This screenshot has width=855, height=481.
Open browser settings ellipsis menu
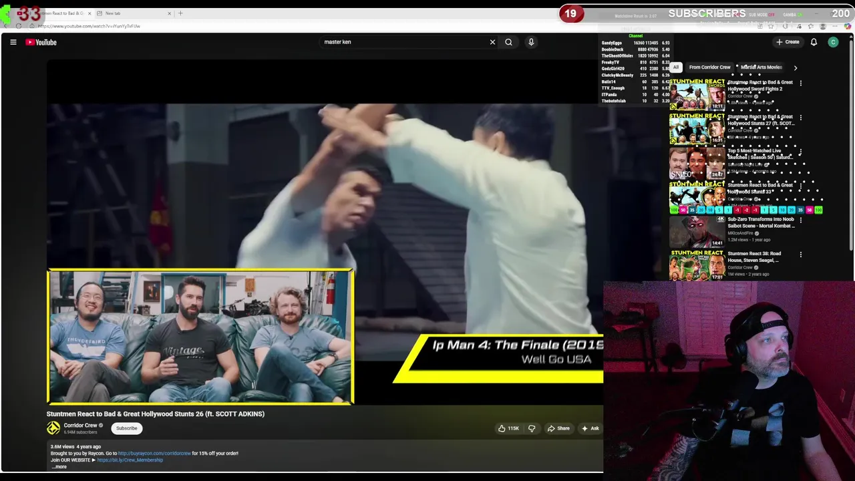click(x=836, y=26)
